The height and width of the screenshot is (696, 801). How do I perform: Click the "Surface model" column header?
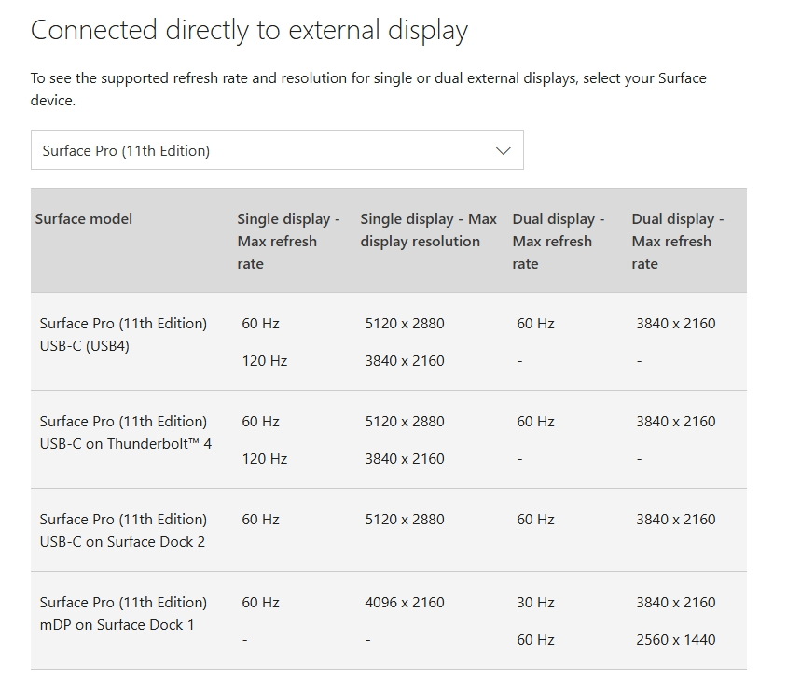pyautogui.click(x=84, y=219)
